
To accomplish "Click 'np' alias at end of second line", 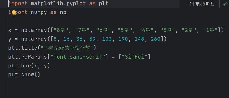I will tap(63, 13).
